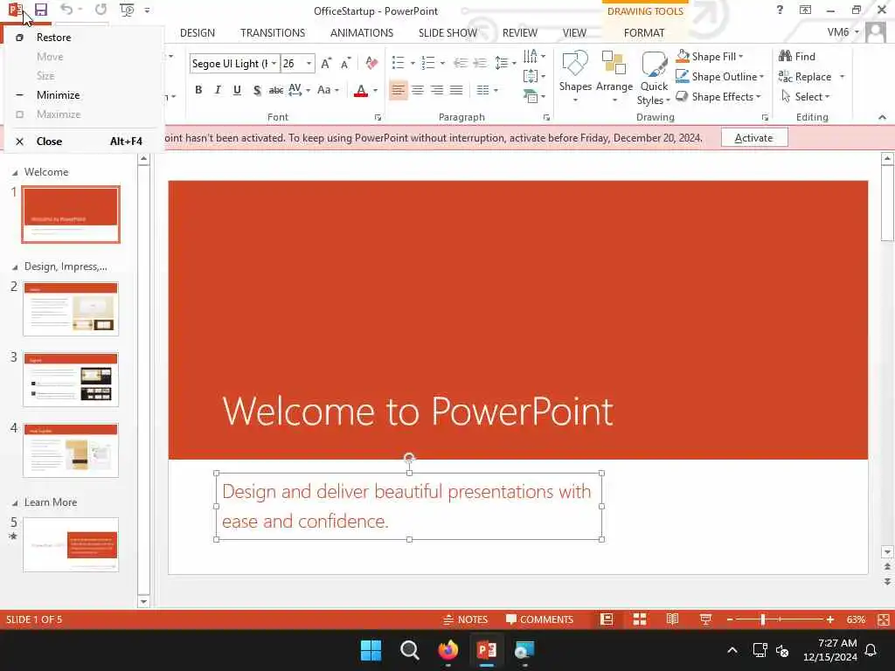Collapse the Learn More section

click(15, 502)
